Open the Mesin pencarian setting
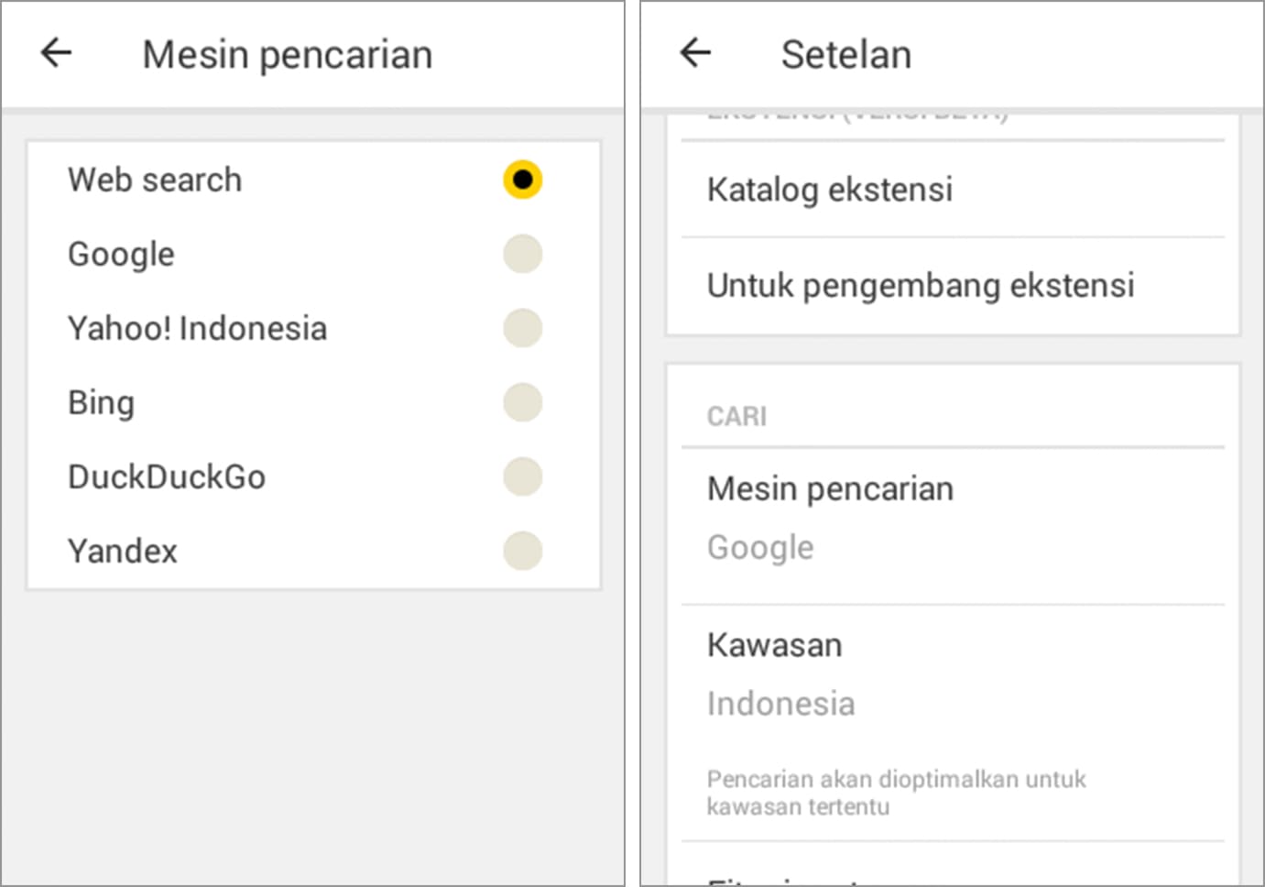 (830, 489)
